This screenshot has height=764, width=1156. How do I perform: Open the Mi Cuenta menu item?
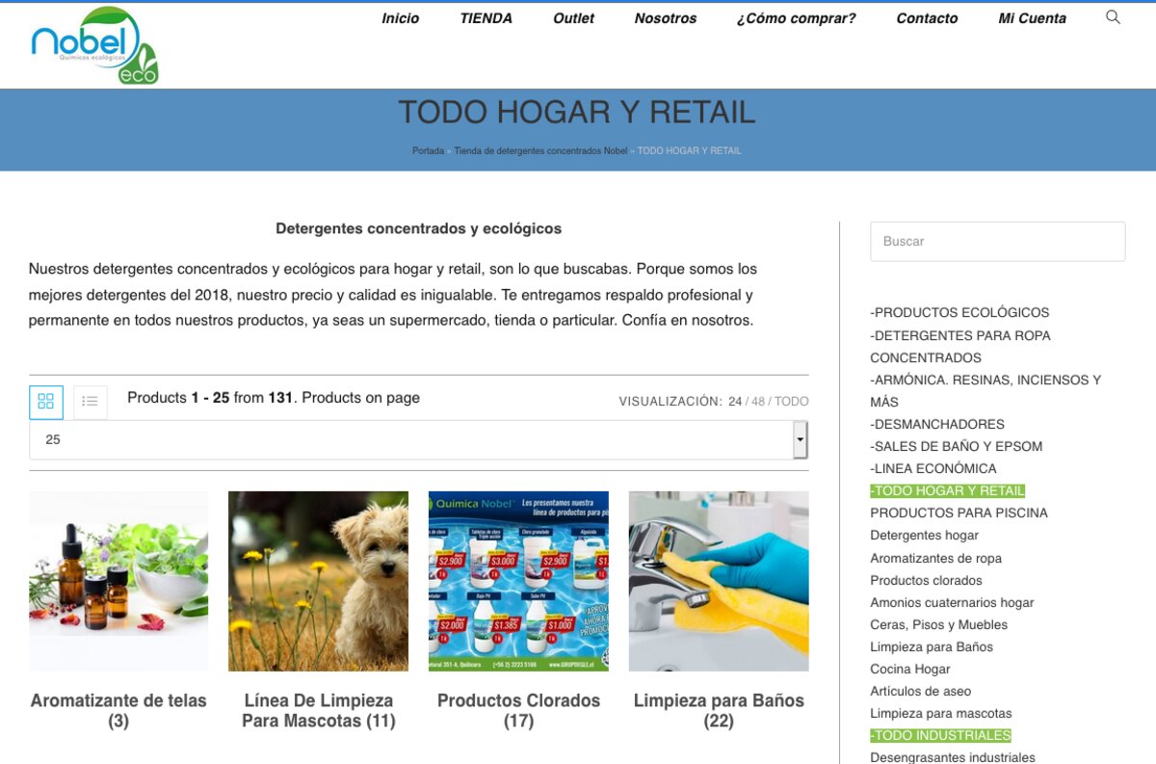click(x=1032, y=18)
